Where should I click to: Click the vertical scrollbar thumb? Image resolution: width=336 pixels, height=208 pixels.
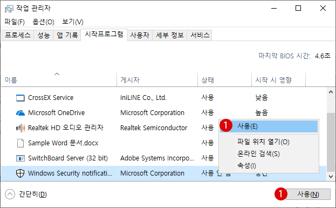point(331,142)
